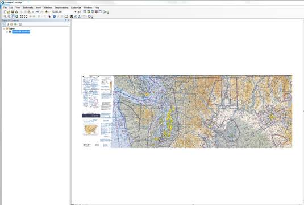This screenshot has height=205, width=304.
Task: Open the Geoprocessing menu
Action: 61,7
